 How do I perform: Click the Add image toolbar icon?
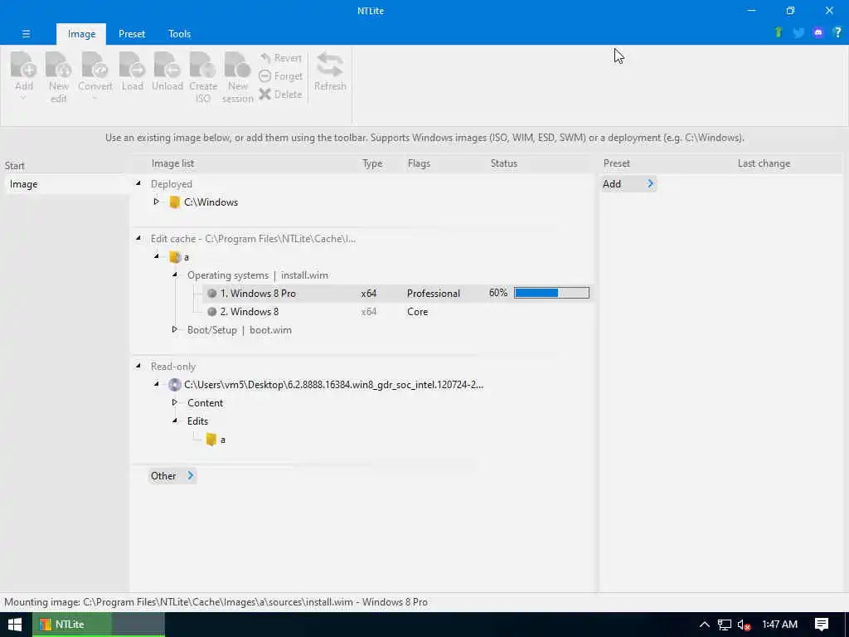click(x=24, y=65)
